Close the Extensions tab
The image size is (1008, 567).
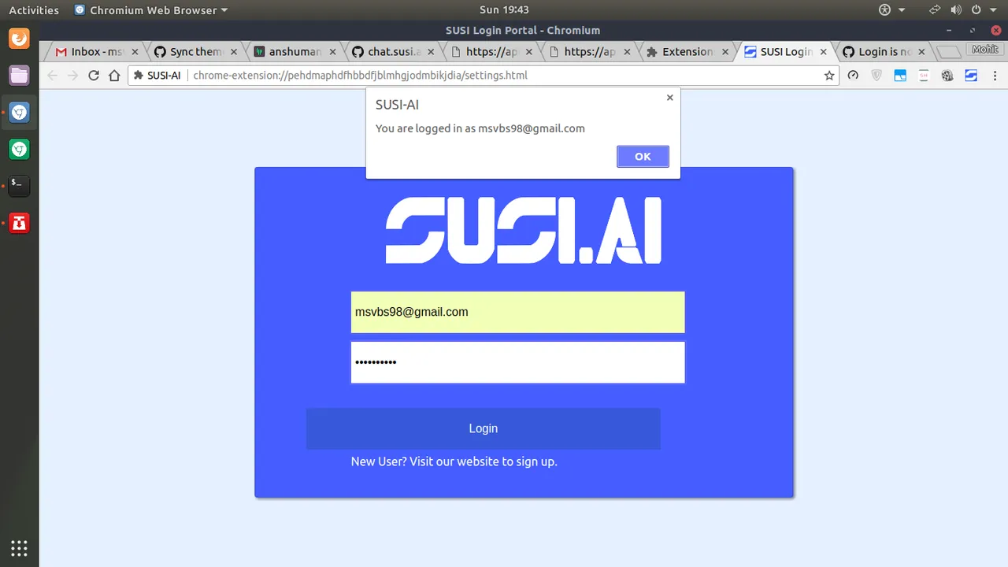tap(725, 52)
